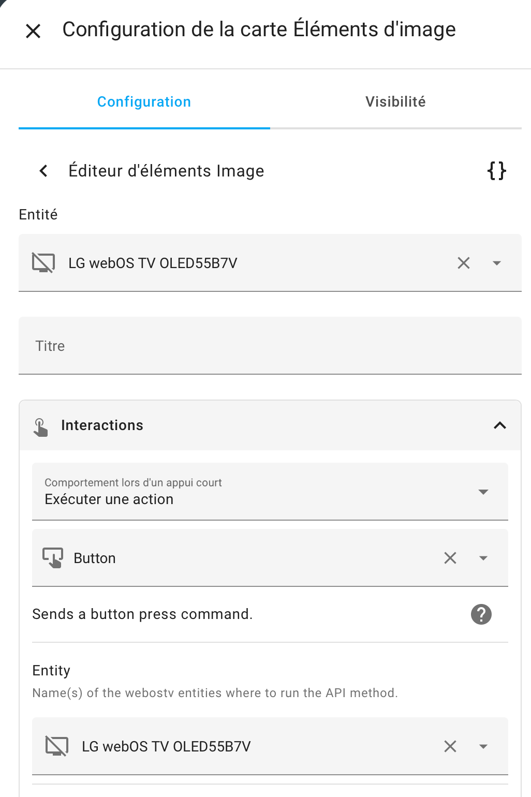
Task: Go back from the Éditeur d'éléments Image
Action: pyautogui.click(x=43, y=171)
